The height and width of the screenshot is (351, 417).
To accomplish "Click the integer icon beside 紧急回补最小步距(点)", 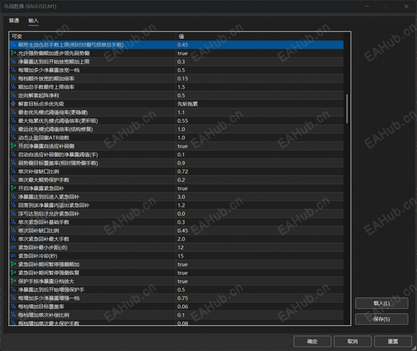I will 13,247.
